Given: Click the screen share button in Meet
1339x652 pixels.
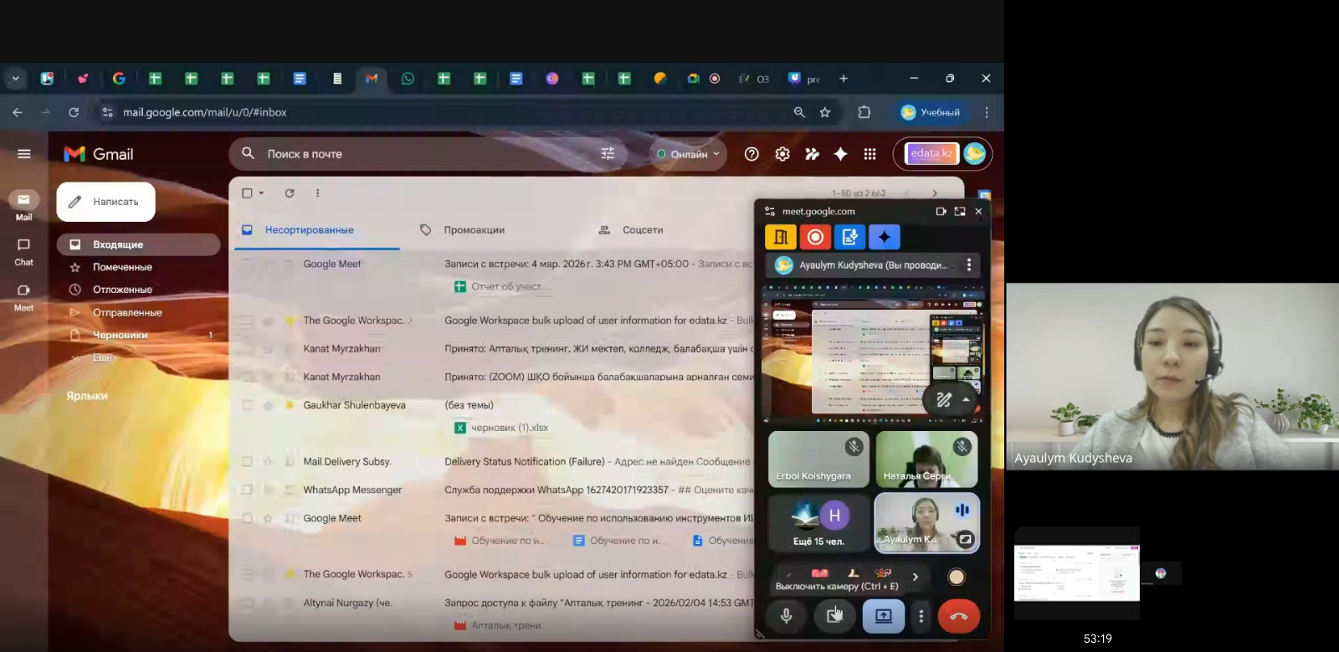Looking at the screenshot, I should (883, 616).
